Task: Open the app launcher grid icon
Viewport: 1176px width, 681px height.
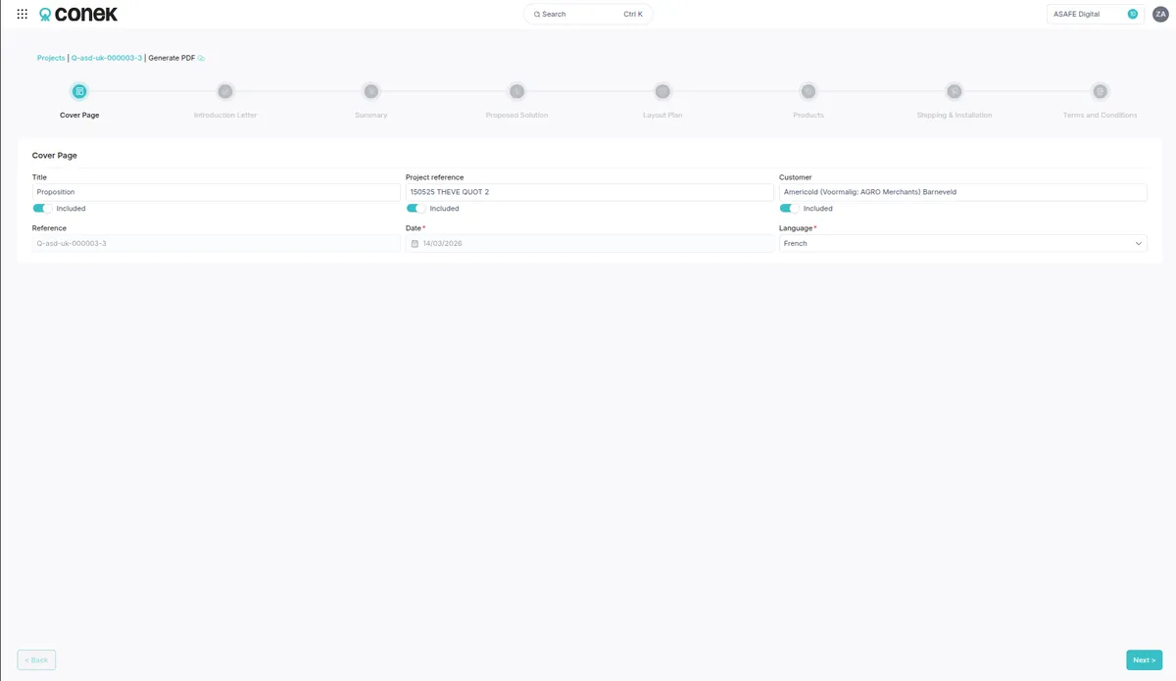Action: coord(22,14)
